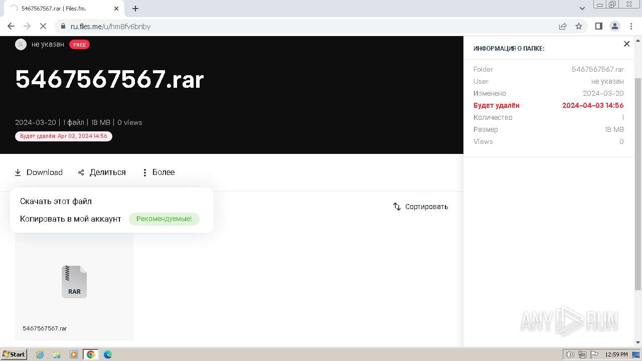Screen dimensions: 642x361
Task: Close the folder information panel
Action: pos(626,44)
